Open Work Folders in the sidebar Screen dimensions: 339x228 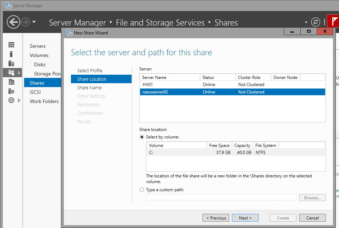point(44,101)
